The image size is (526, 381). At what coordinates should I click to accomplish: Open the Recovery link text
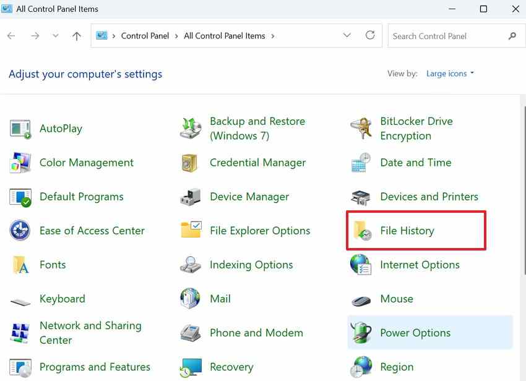click(x=231, y=367)
